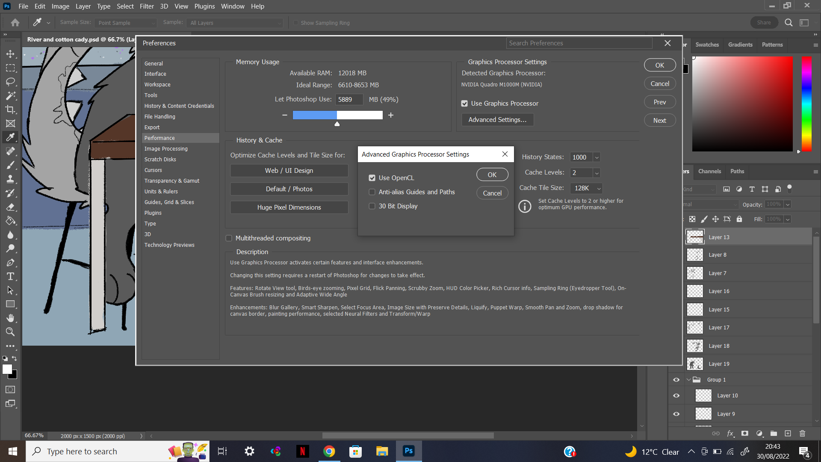Click Web / UI Design cache preset

289,170
